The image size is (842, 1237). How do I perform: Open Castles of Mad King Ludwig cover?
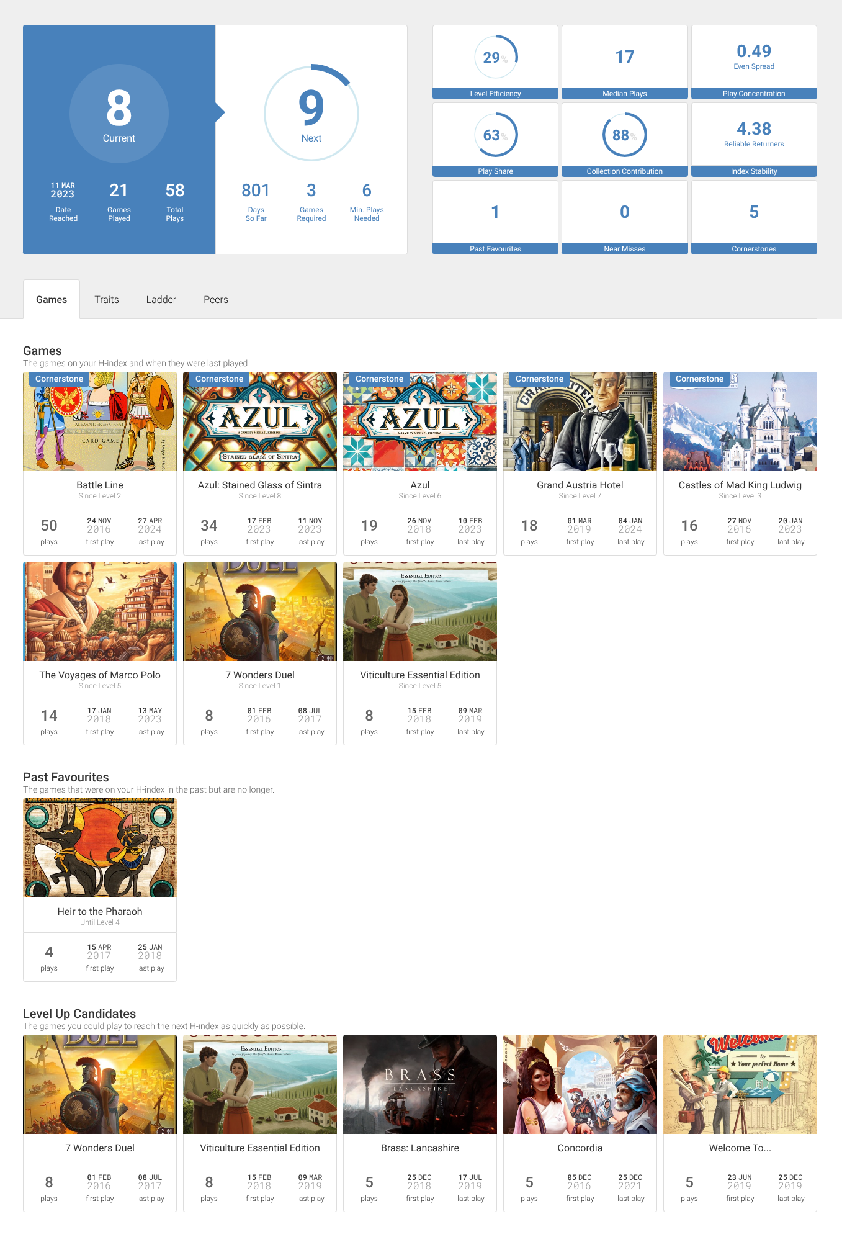point(740,421)
